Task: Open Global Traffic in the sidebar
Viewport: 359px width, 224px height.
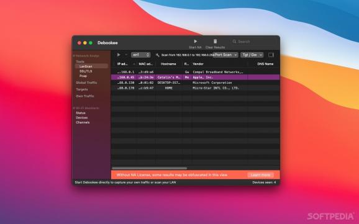Action: (x=86, y=83)
